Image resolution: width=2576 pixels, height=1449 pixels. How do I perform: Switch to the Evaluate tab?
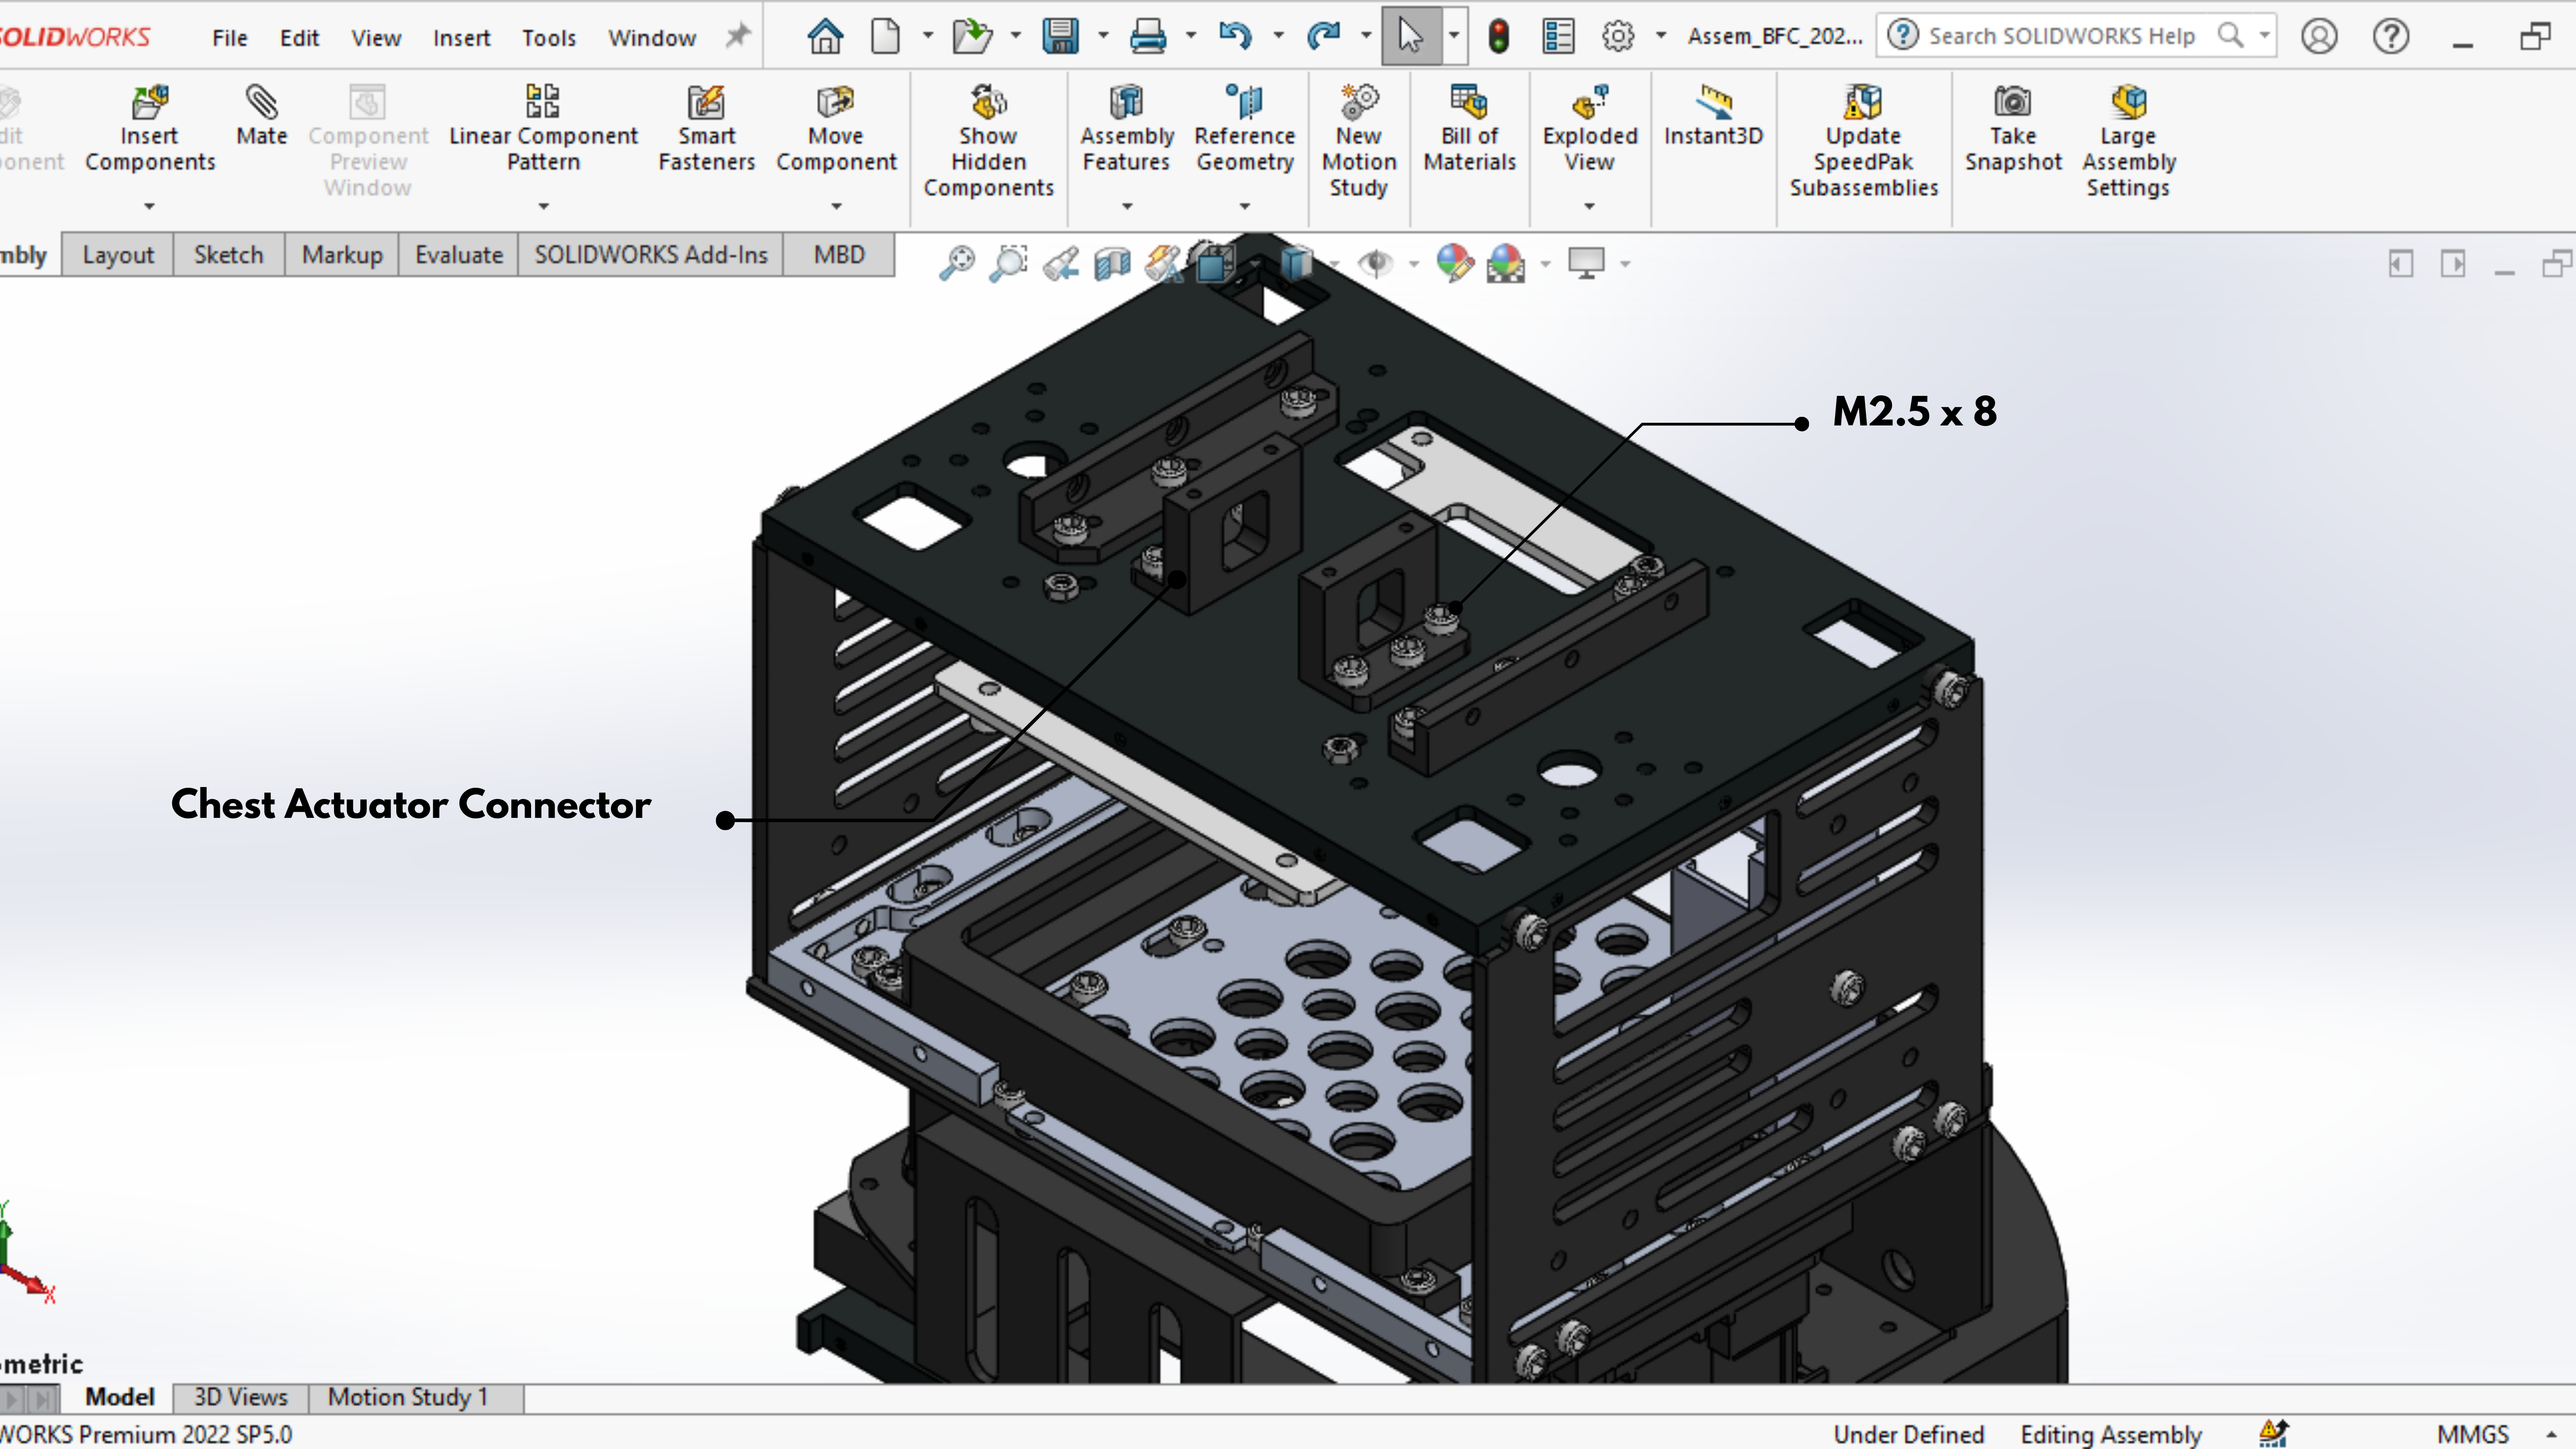click(x=459, y=255)
